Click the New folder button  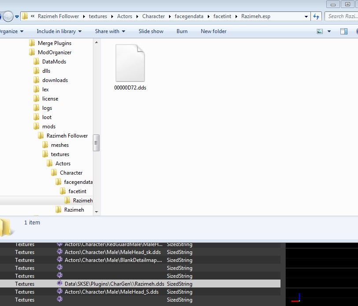click(213, 31)
